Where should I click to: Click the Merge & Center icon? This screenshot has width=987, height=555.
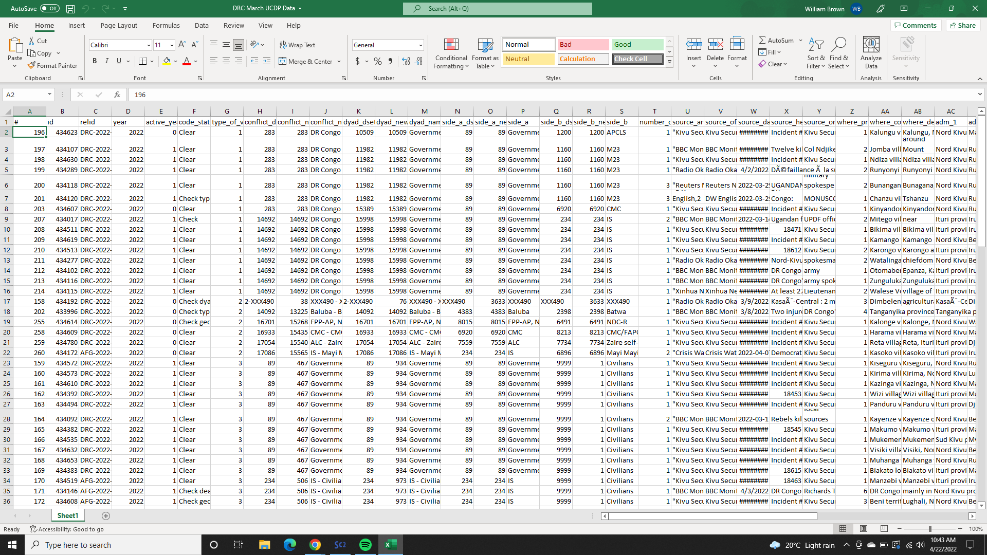click(283, 61)
